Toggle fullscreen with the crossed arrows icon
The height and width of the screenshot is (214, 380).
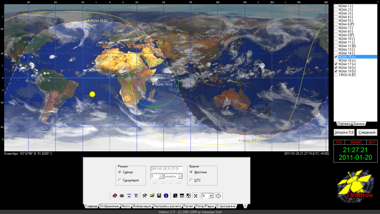click(x=196, y=195)
